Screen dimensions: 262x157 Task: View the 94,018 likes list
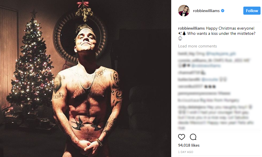(189, 145)
